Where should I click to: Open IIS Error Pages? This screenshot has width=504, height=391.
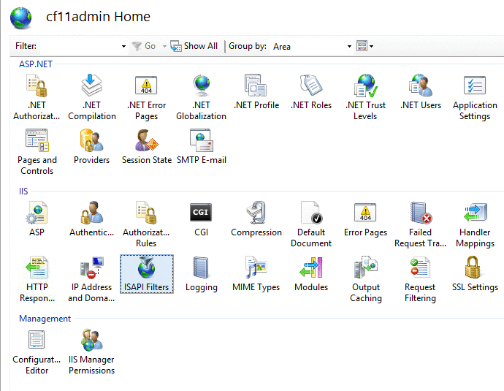pos(365,219)
